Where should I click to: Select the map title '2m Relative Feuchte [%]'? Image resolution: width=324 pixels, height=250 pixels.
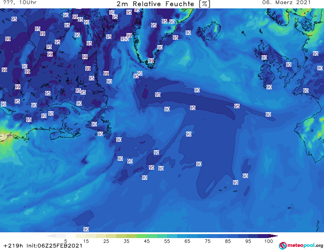(x=164, y=4)
